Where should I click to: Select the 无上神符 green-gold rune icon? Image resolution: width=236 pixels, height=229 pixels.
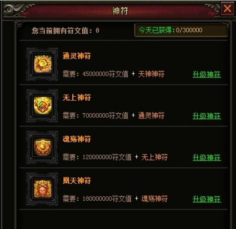42,105
